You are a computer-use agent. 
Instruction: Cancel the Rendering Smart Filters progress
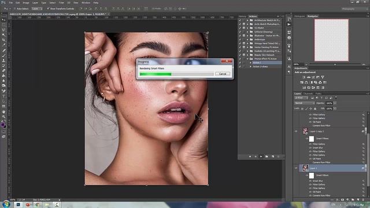(x=223, y=74)
